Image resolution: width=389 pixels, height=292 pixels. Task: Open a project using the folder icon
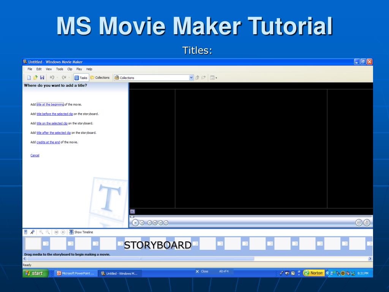[x=35, y=78]
